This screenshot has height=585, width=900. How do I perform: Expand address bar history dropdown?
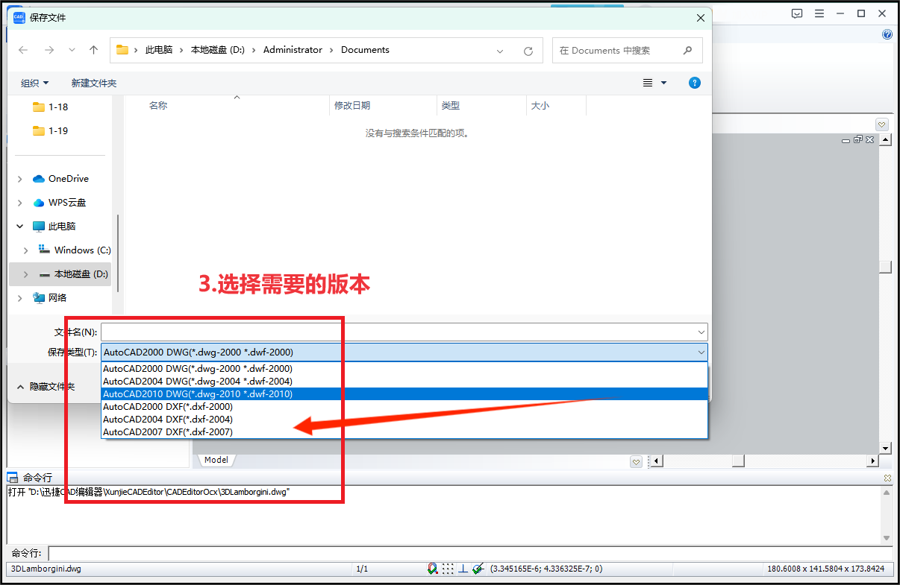500,51
